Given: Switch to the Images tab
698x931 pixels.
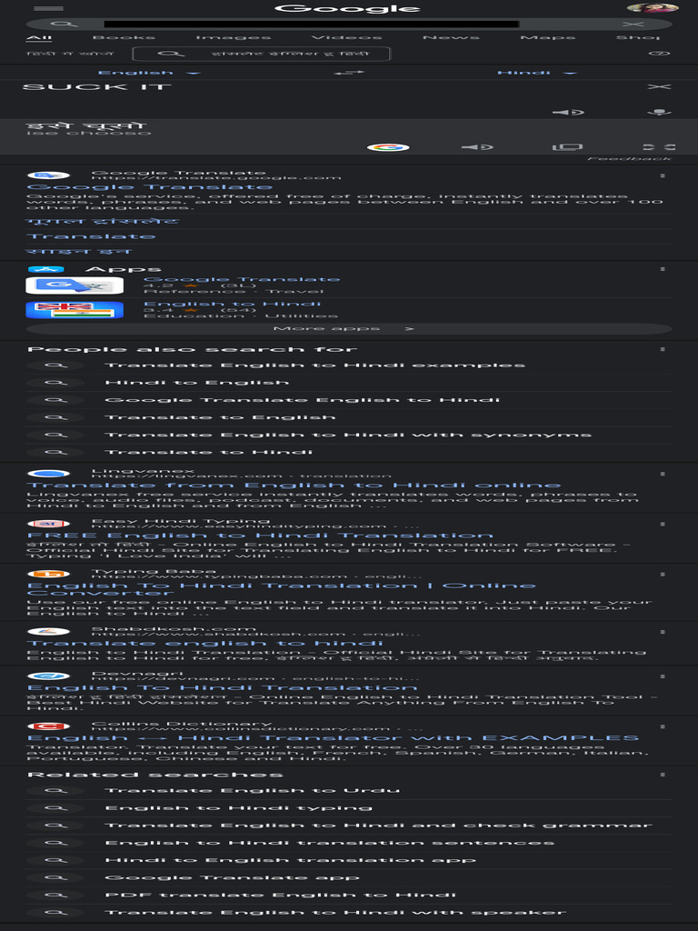Looking at the screenshot, I should pos(234,37).
